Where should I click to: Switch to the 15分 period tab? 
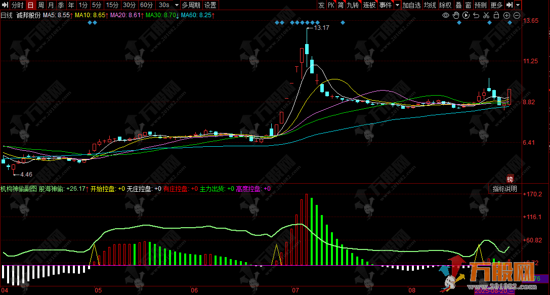113,5
